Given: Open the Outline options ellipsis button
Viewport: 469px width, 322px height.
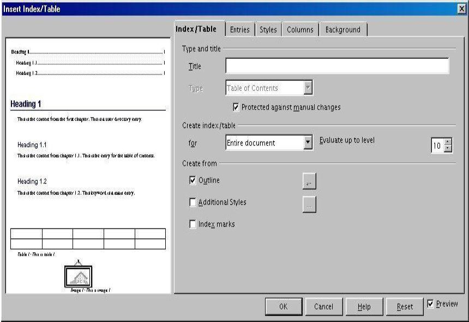Looking at the screenshot, I should coord(309,181).
